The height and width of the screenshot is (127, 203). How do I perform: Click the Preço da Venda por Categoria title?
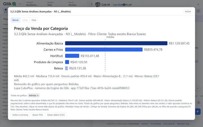(x=41, y=29)
